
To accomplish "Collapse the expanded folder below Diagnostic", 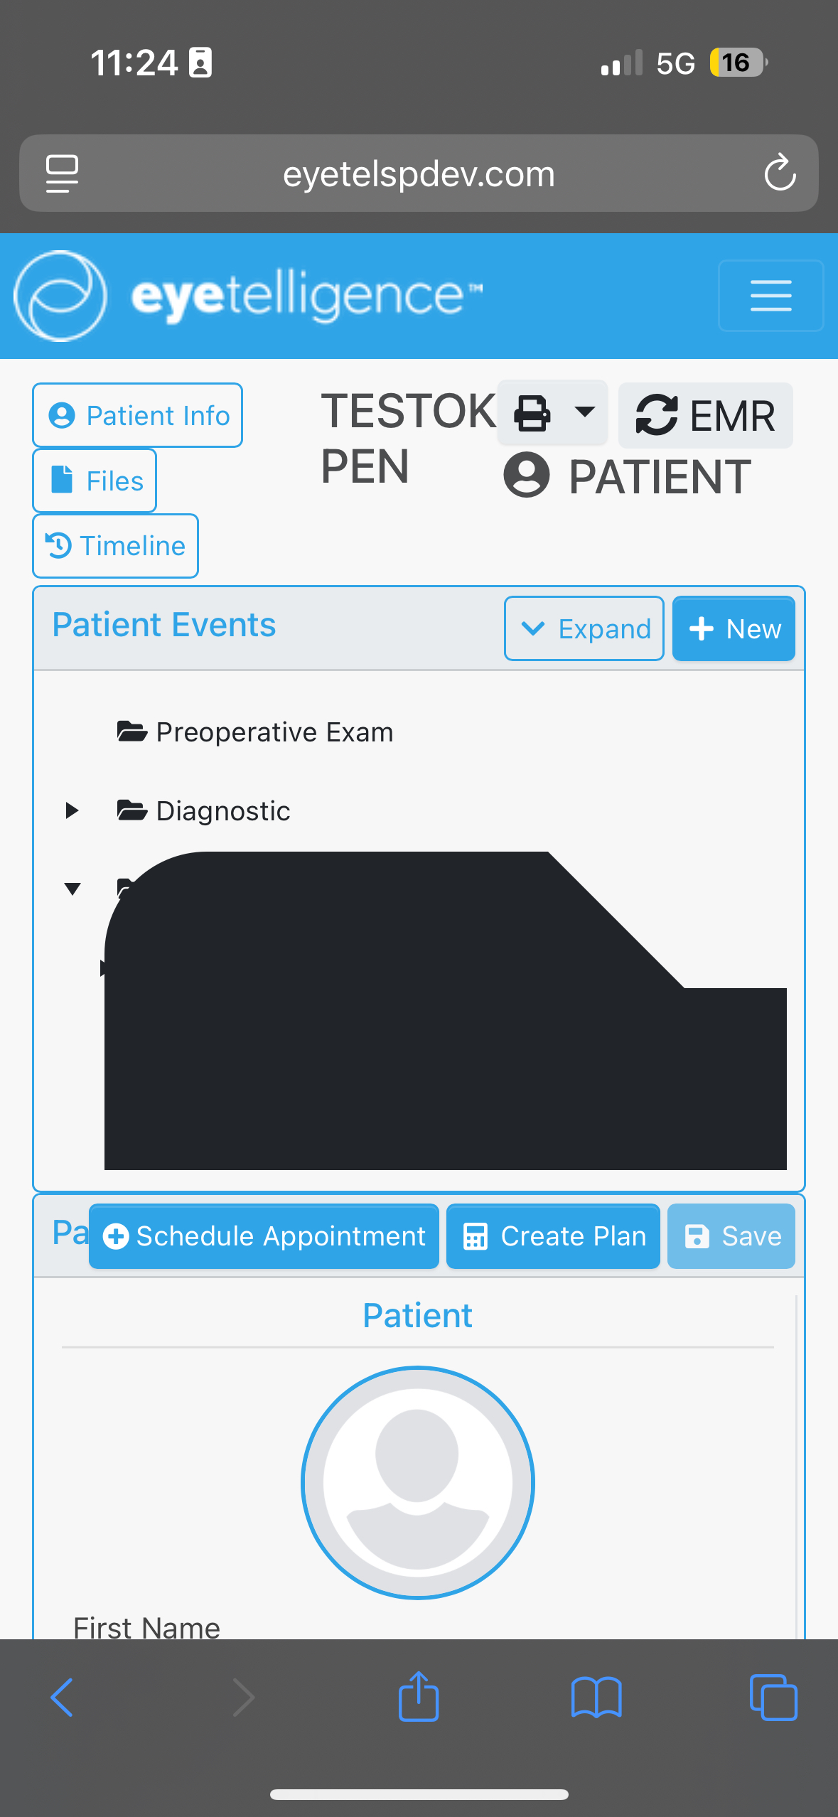I will pyautogui.click(x=72, y=889).
